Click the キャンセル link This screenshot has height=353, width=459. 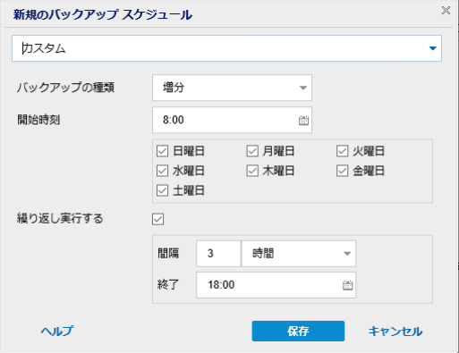click(395, 332)
